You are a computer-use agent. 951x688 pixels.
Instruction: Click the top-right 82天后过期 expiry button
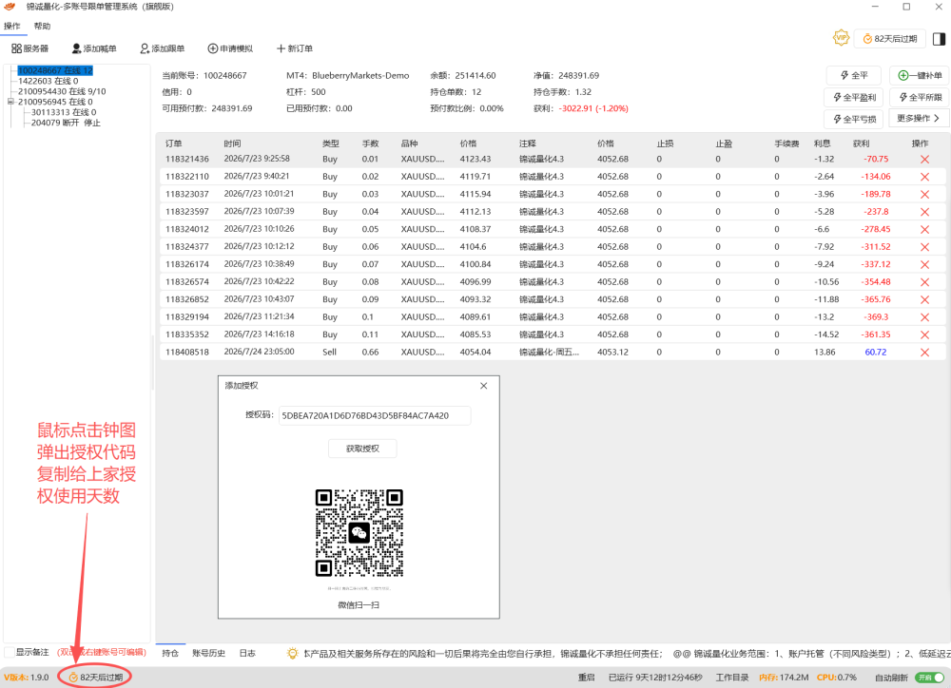click(890, 39)
